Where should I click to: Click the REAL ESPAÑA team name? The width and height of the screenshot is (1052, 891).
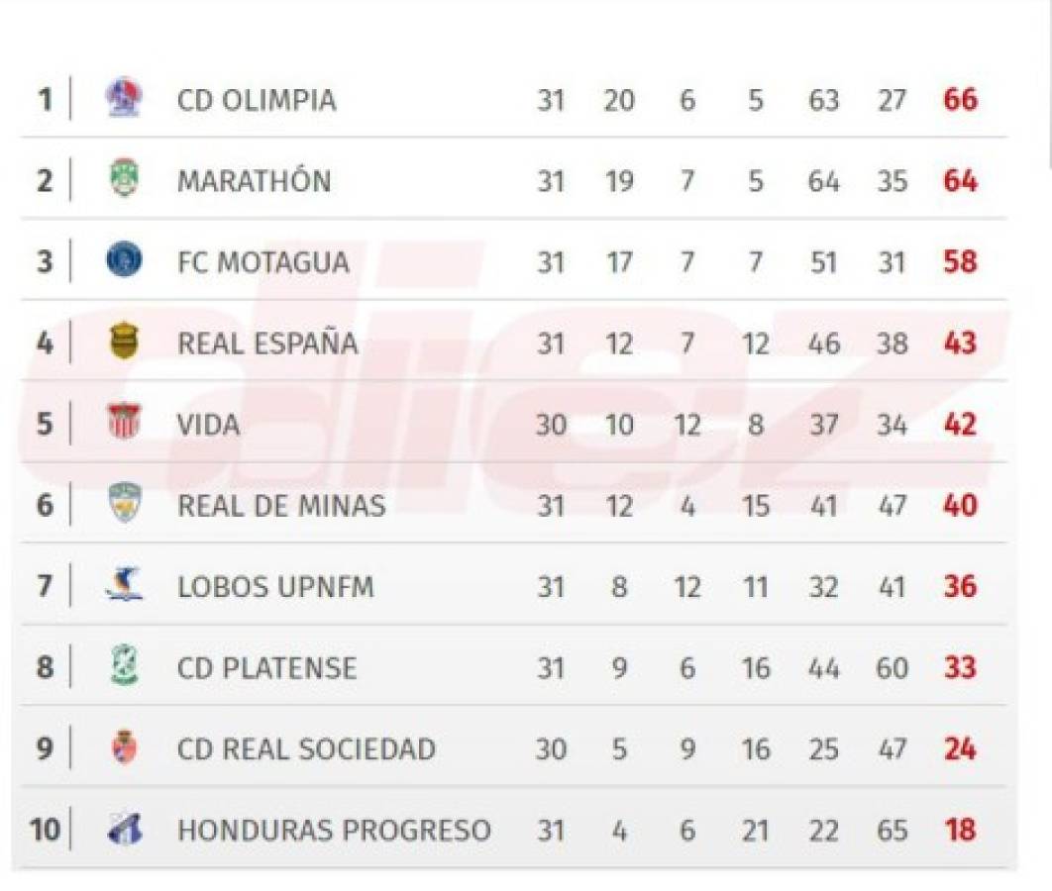(x=267, y=344)
